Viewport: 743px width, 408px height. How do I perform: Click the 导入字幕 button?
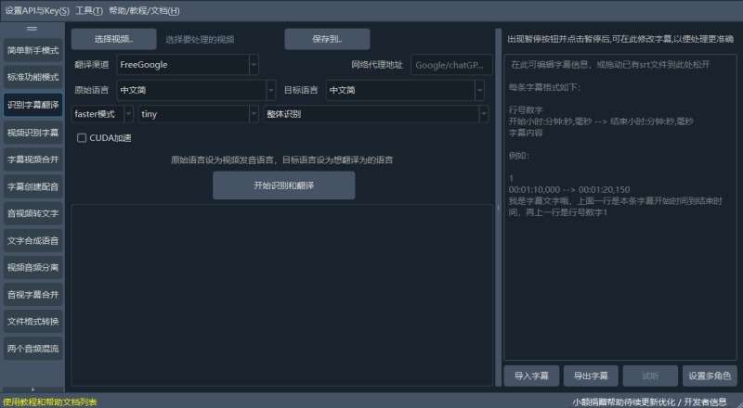tap(531, 376)
